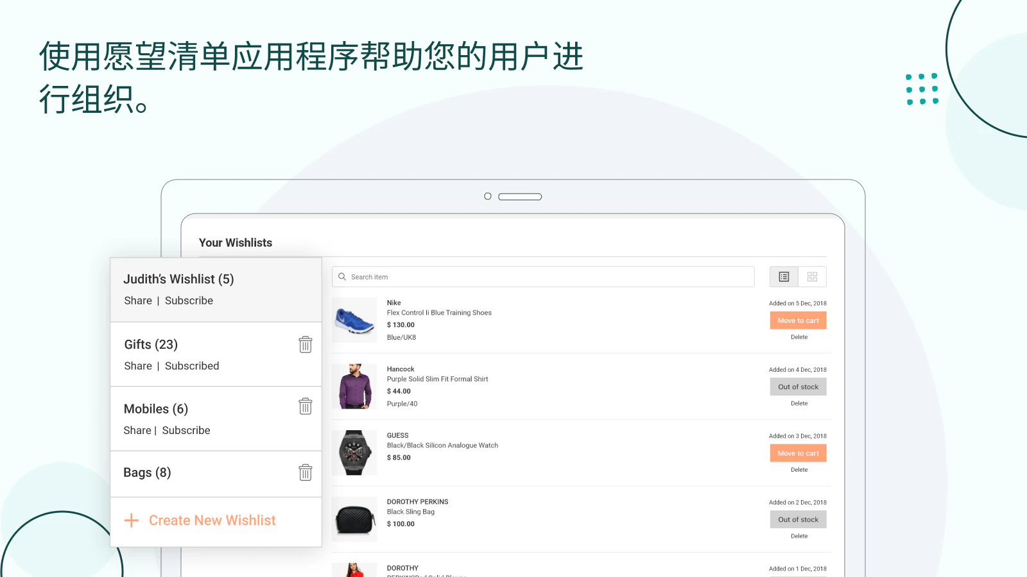Click Added on 2 Dec, 2018
This screenshot has height=577, width=1027.
798,503
